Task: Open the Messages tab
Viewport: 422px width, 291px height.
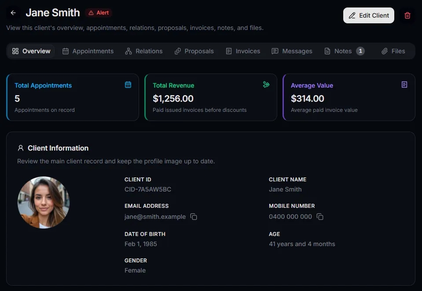Action: (x=292, y=51)
